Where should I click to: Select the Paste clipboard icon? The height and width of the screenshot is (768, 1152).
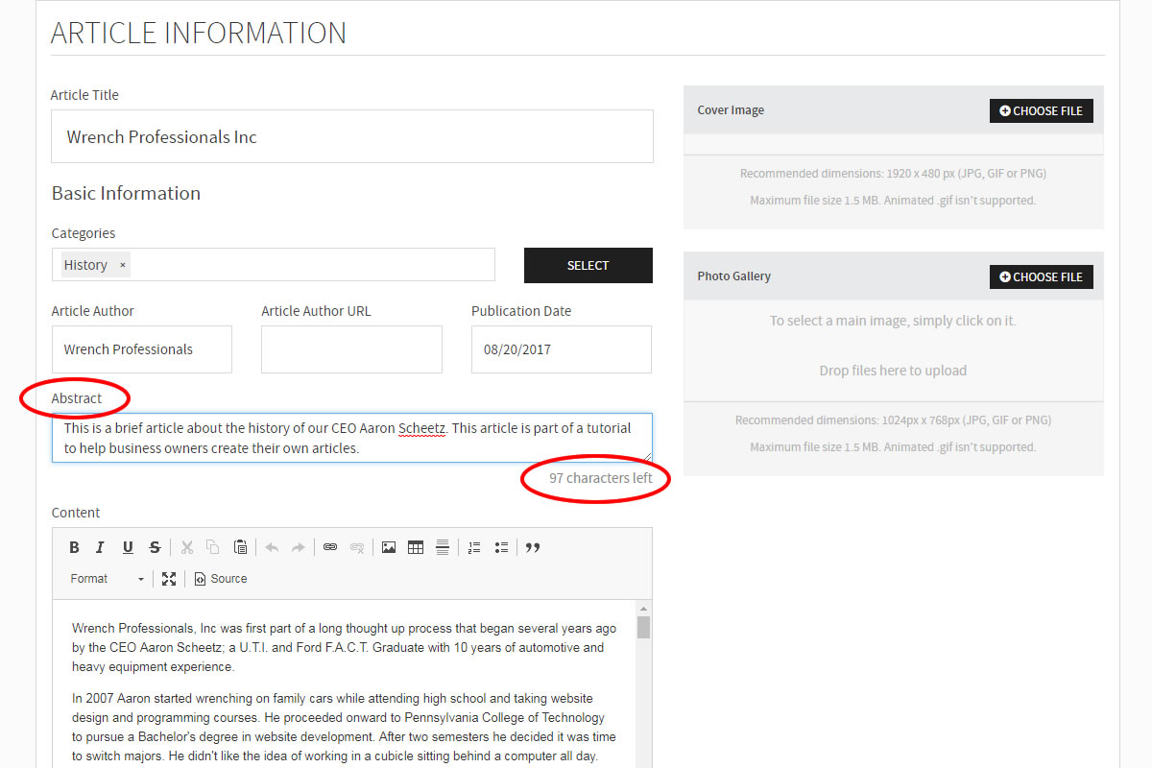pyautogui.click(x=240, y=547)
